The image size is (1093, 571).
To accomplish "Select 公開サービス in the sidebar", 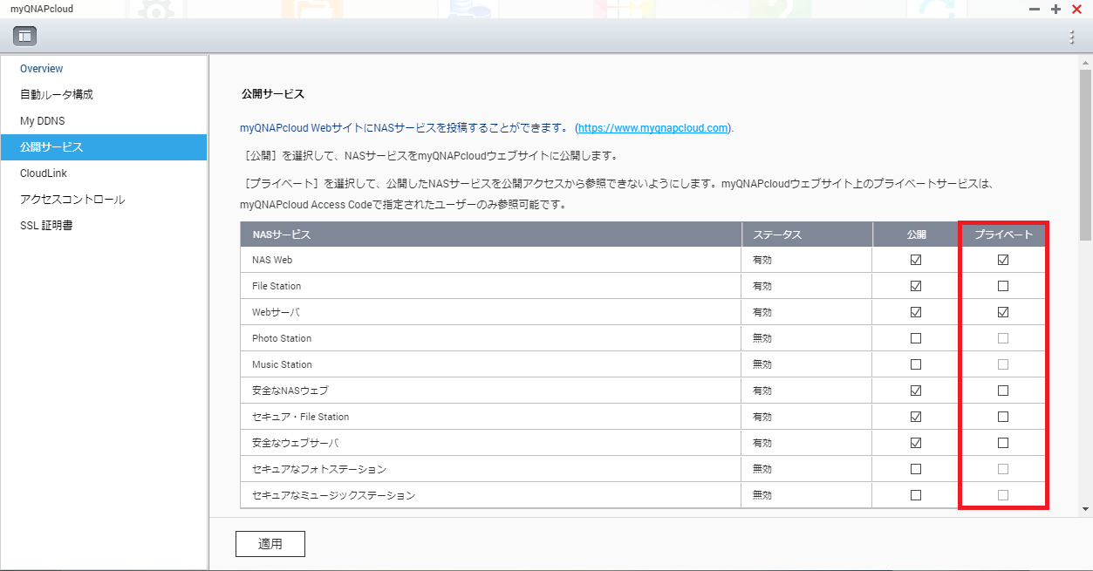I will (x=103, y=147).
